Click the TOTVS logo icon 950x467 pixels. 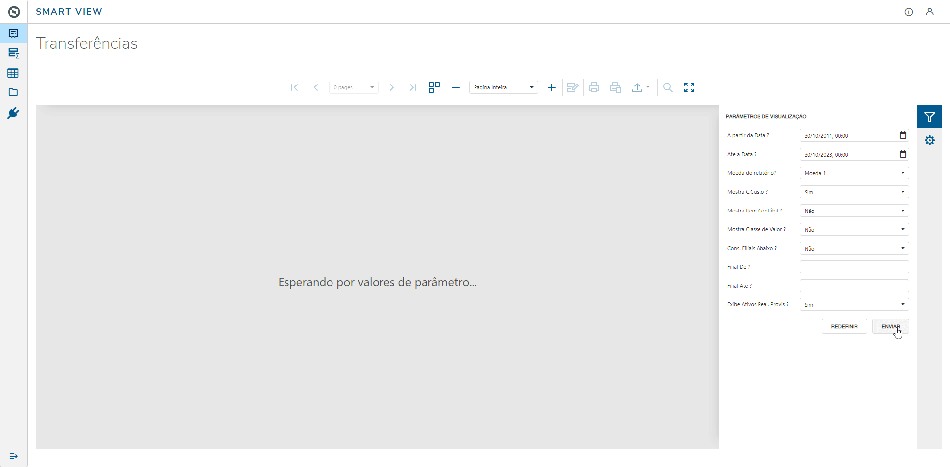point(14,12)
